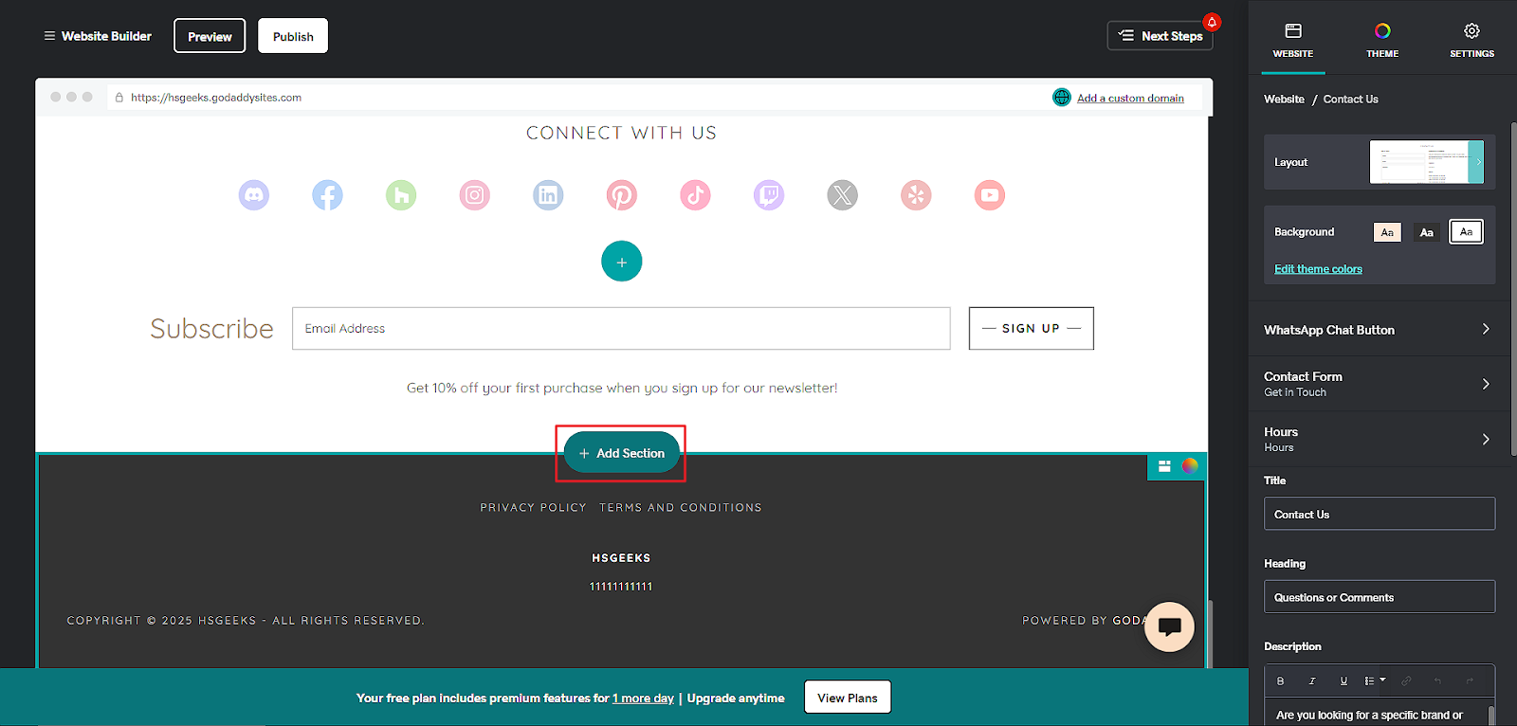Viewport: 1517px width, 726px height.
Task: Switch to the WEBSITE tab
Action: [1293, 40]
